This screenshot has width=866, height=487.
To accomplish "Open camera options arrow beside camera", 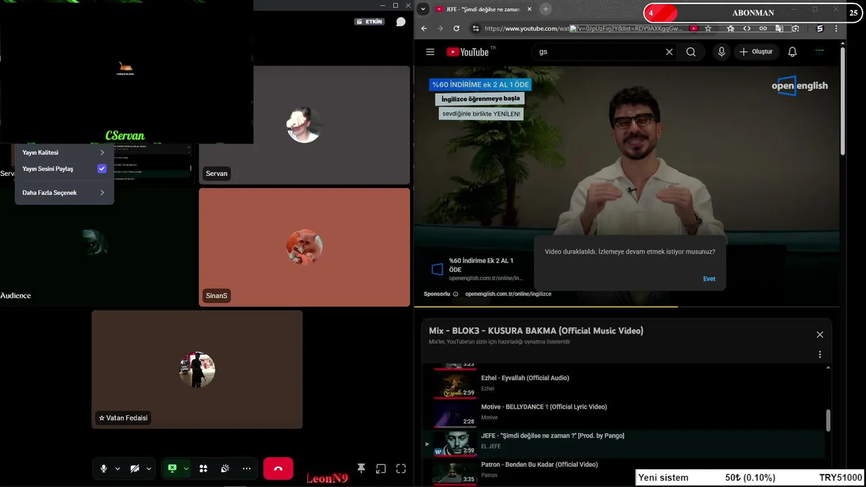I will coord(149,469).
